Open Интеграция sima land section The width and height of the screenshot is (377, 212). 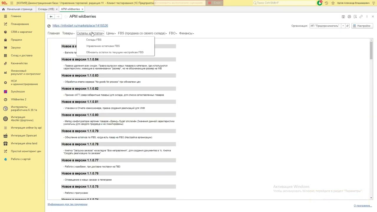pyautogui.click(x=24, y=143)
